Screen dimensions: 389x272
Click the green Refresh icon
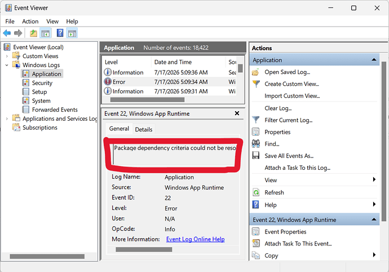click(256, 192)
